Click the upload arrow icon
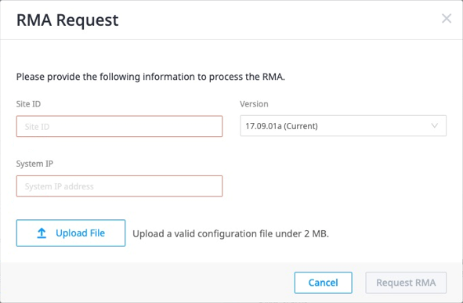The height and width of the screenshot is (303, 463). (x=42, y=233)
